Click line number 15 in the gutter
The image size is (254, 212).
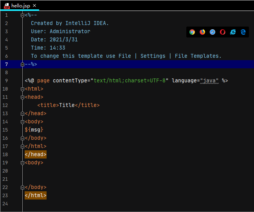(5, 130)
